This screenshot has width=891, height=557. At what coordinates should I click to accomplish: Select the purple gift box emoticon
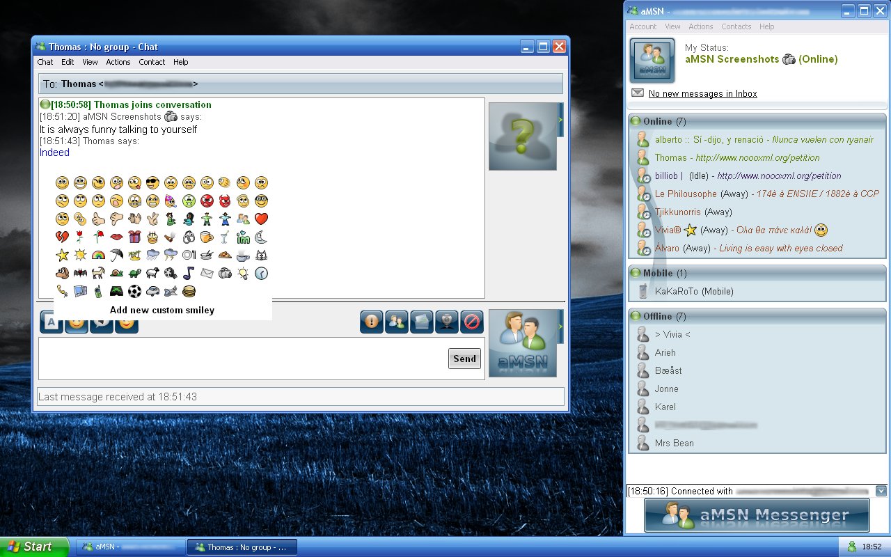point(135,237)
